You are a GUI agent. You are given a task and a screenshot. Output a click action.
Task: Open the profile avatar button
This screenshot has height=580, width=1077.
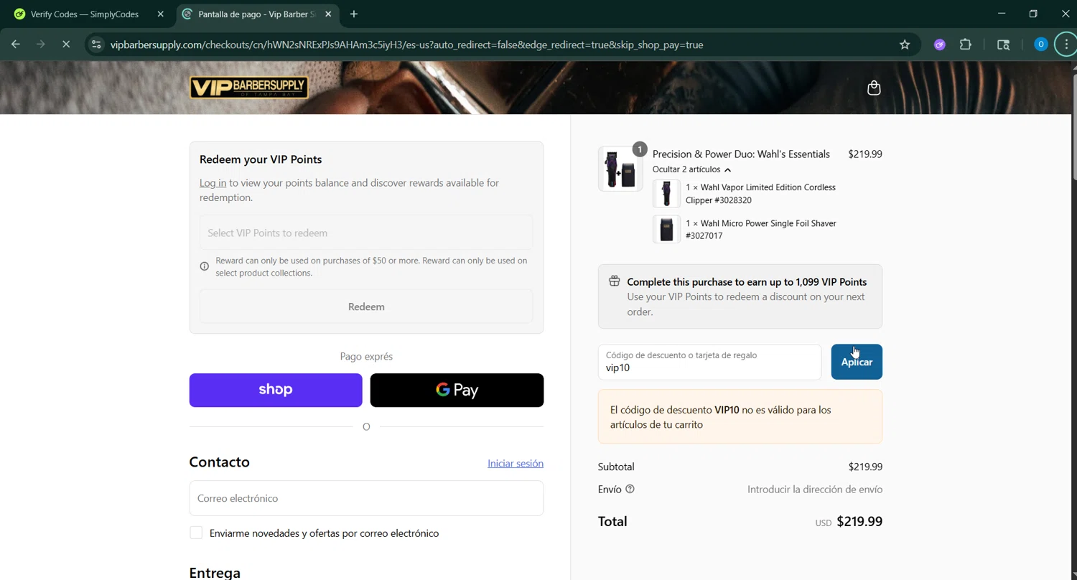pyautogui.click(x=1040, y=45)
